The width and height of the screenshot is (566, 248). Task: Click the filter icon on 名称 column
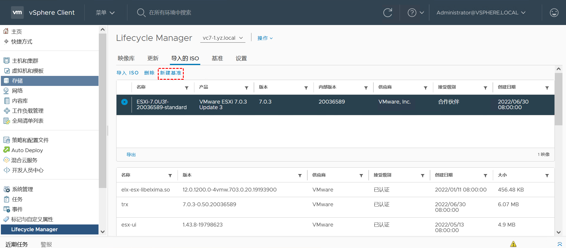(187, 88)
